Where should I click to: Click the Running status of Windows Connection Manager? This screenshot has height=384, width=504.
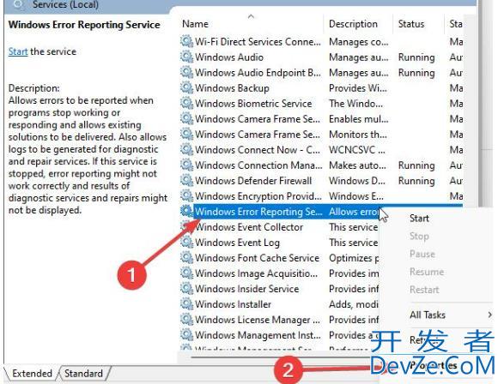pyautogui.click(x=416, y=165)
